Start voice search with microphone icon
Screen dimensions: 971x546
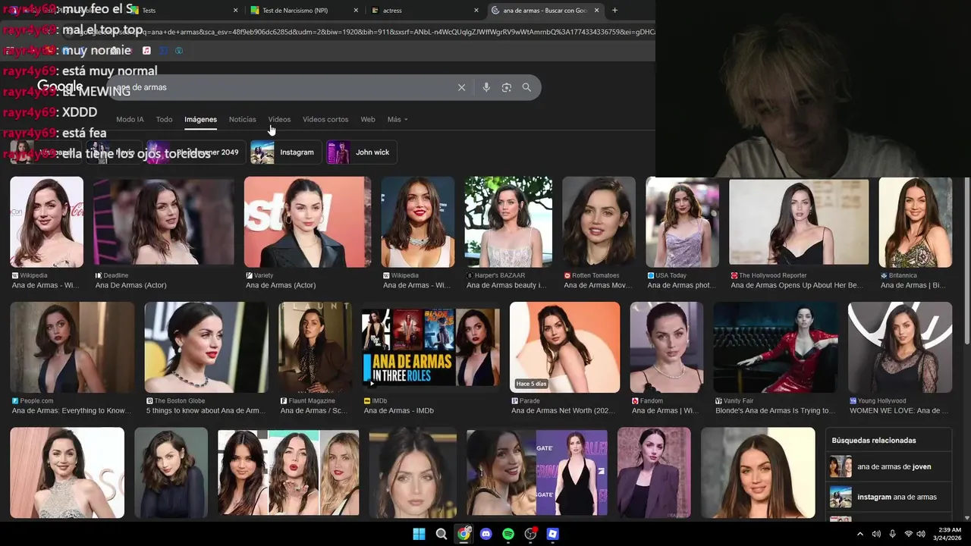(486, 87)
